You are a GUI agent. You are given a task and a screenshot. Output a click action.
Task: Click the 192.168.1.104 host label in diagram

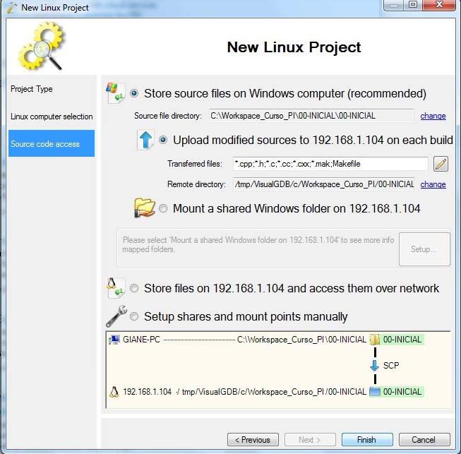(147, 392)
